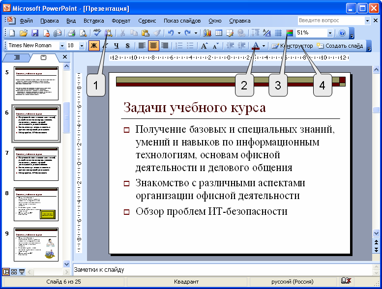Open Microsoft PowerPoint Help
382x289 pixels.
point(342,33)
